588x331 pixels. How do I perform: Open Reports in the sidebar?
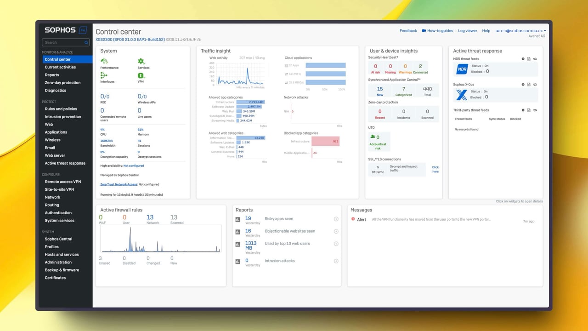[52, 75]
